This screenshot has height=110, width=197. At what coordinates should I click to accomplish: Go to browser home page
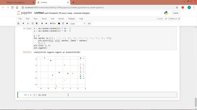pyautogui.click(x=17, y=7)
